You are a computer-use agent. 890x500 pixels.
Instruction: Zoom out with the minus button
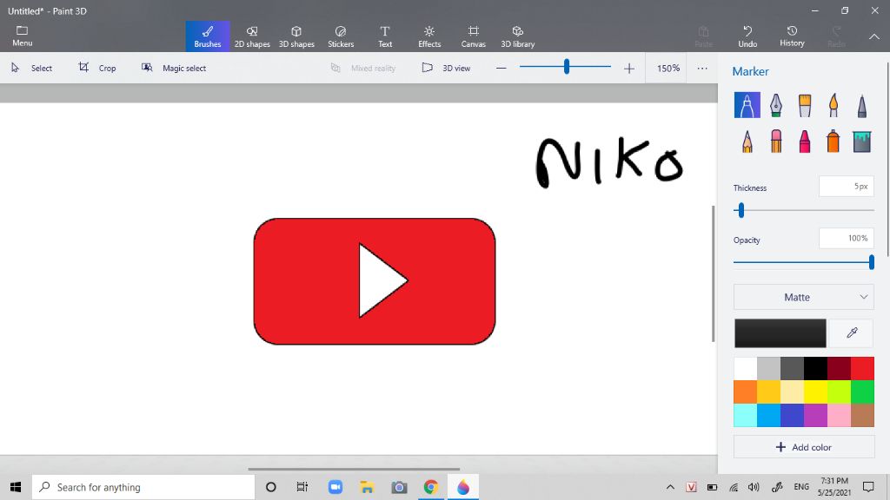click(x=501, y=68)
